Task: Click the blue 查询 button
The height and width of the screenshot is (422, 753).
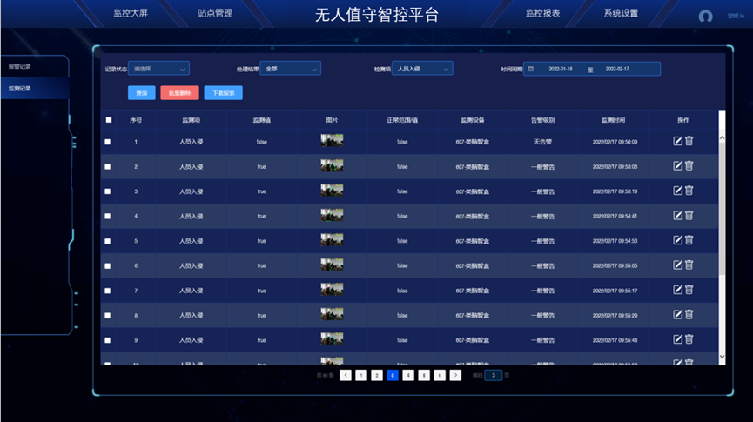Action: pyautogui.click(x=141, y=92)
